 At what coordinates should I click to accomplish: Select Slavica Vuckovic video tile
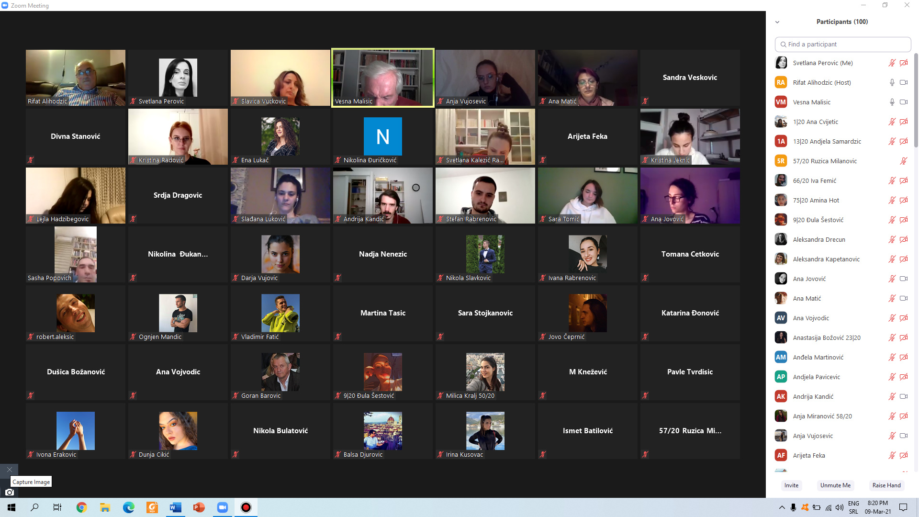[280, 78]
